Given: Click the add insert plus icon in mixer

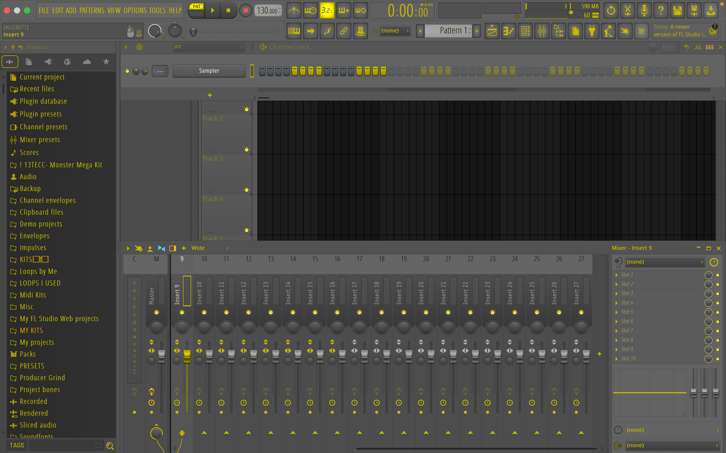Looking at the screenshot, I should [x=599, y=354].
